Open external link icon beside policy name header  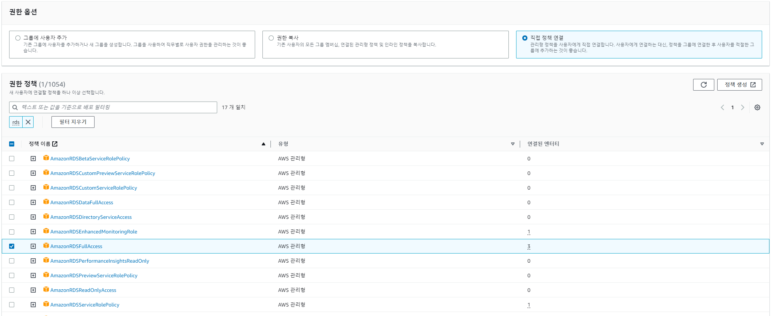(55, 144)
